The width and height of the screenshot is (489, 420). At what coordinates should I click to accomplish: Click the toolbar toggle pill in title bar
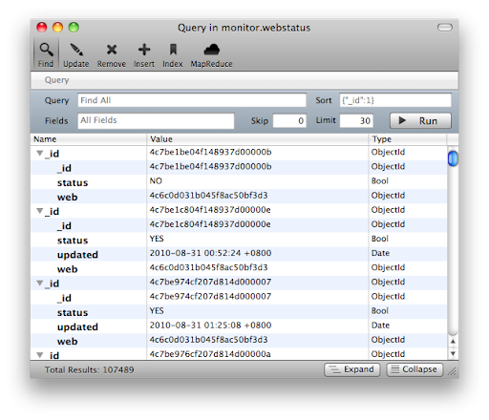(445, 28)
